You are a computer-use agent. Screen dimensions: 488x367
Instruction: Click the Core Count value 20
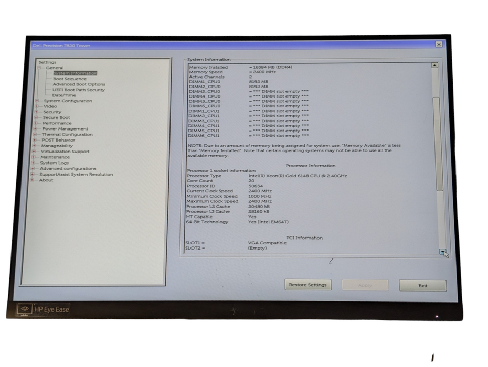[x=251, y=181]
